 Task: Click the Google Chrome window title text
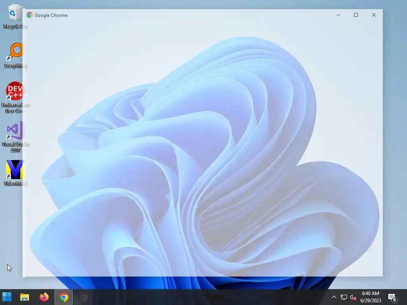pyautogui.click(x=51, y=15)
